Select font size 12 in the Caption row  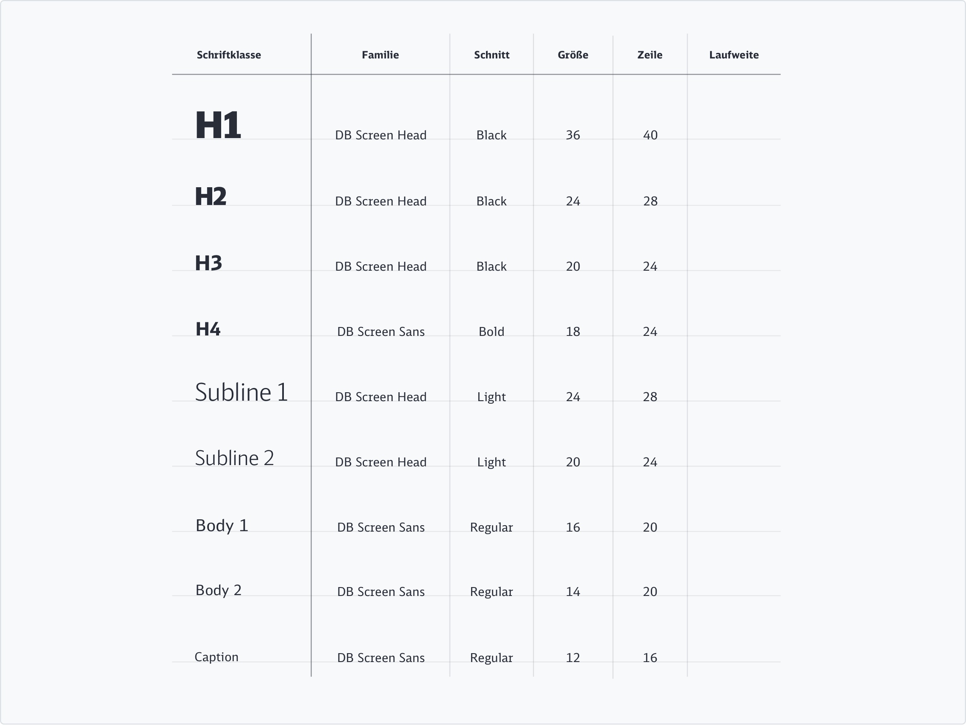pyautogui.click(x=572, y=658)
